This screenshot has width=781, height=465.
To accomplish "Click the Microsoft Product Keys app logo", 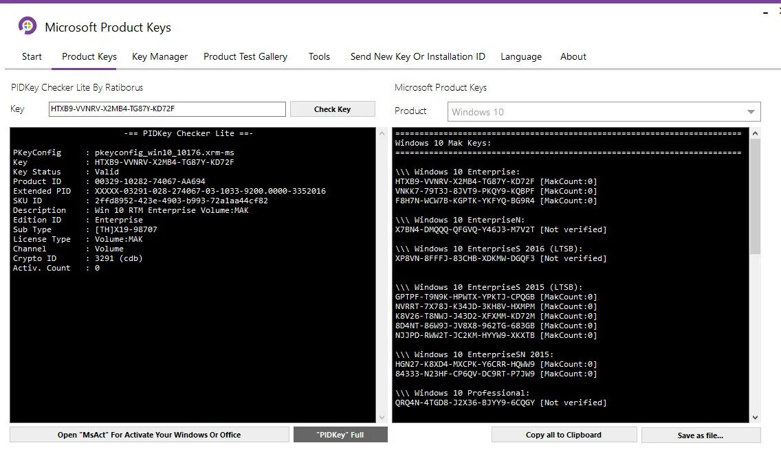I will [27, 25].
